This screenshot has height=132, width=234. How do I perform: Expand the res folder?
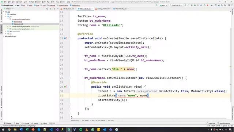pos(6,34)
